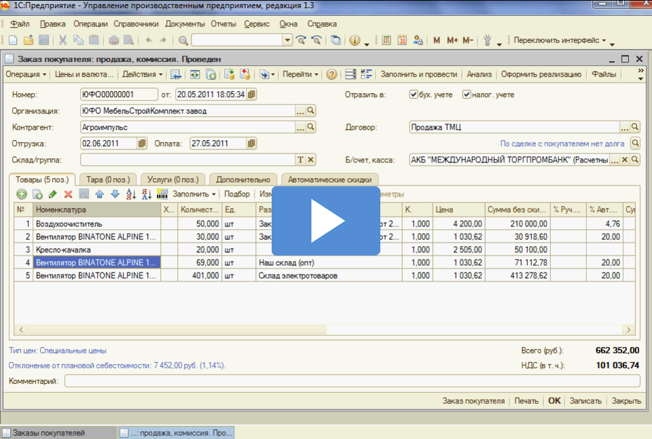Click the Print icon in main toolbar
The image size is (652, 439).
pos(113,40)
